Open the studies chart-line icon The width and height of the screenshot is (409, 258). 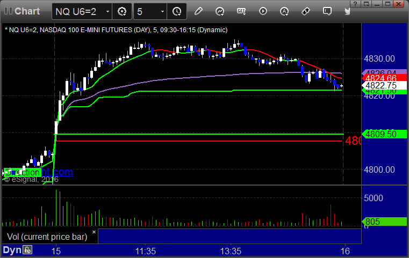pyautogui.click(x=220, y=11)
